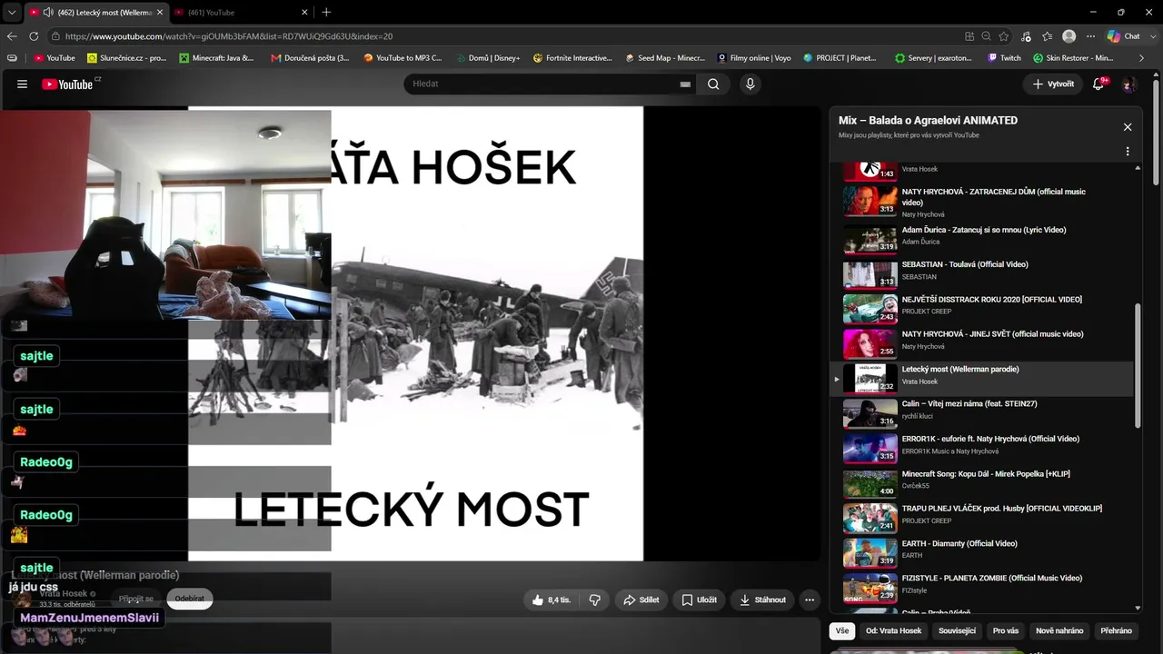
Task: Click the browser address bar URL
Action: [x=229, y=36]
